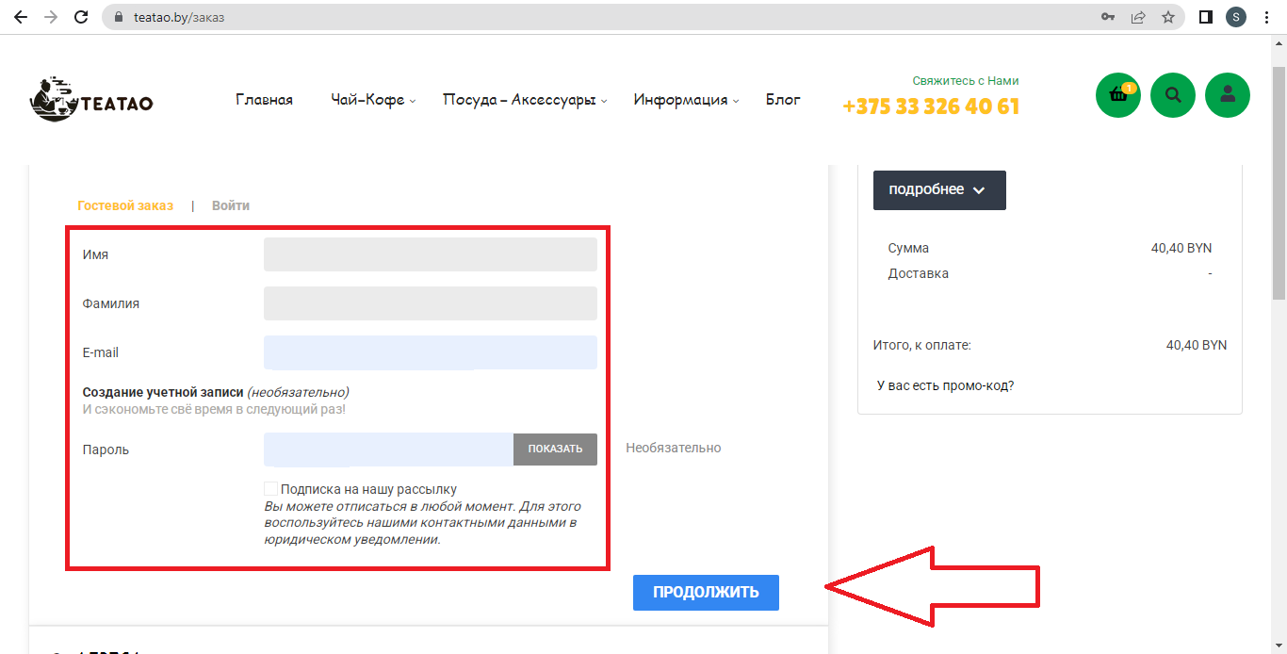Click the promo code link
This screenshot has height=654, width=1287.
pos(945,385)
